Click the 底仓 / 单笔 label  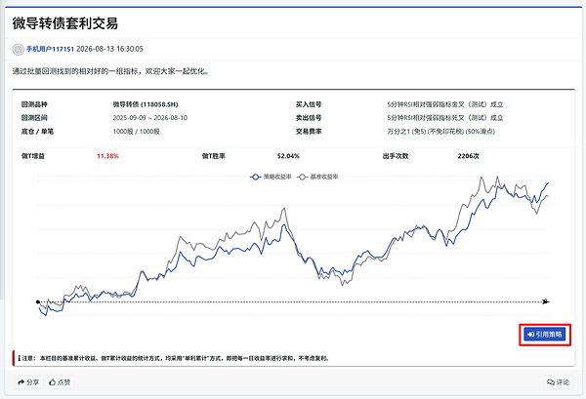pos(37,132)
